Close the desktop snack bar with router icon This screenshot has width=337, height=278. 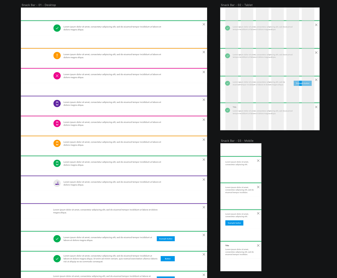click(x=204, y=180)
